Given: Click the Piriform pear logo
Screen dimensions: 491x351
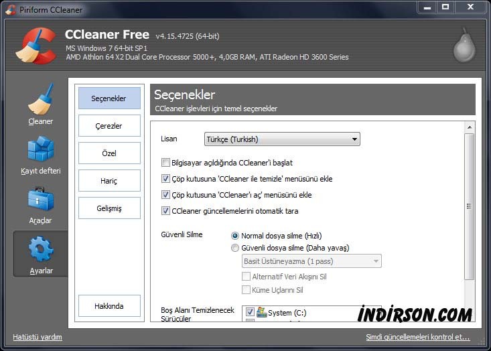Looking at the screenshot, I should point(464,46).
